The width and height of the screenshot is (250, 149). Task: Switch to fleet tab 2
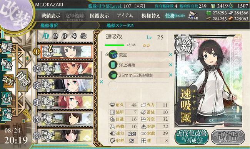[x=55, y=36]
